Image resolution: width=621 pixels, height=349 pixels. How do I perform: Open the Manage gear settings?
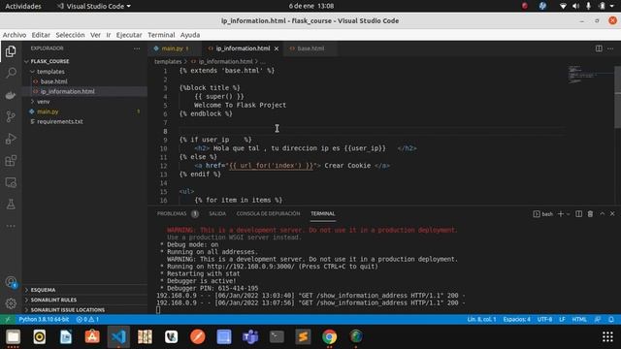tap(11, 303)
